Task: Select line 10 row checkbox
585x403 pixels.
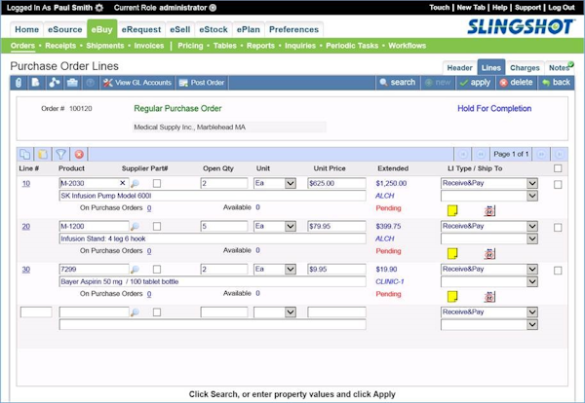Action: pos(558,184)
